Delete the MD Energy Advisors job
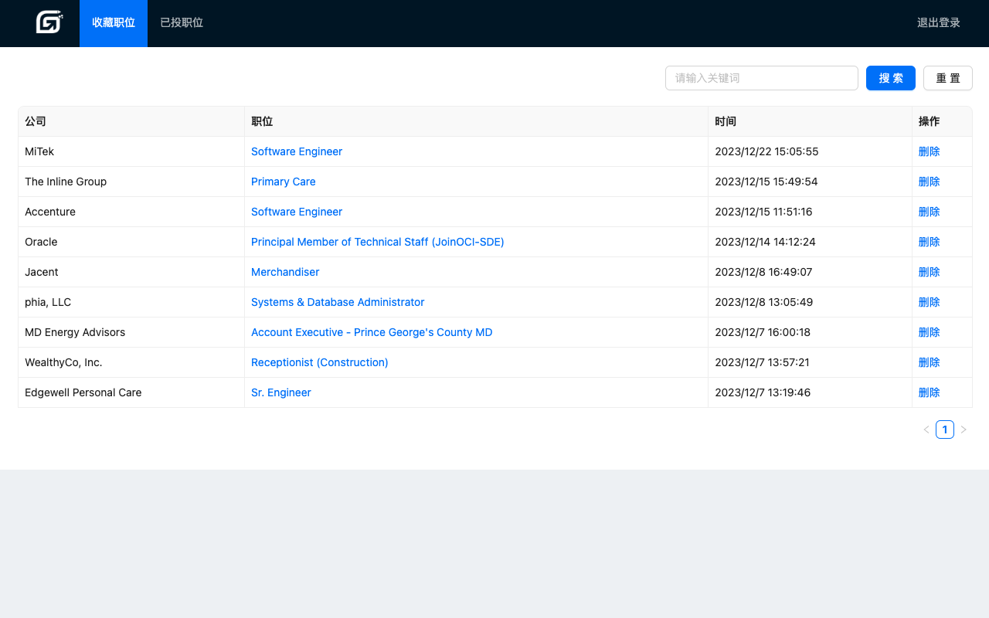This screenshot has height=618, width=989. [x=930, y=332]
